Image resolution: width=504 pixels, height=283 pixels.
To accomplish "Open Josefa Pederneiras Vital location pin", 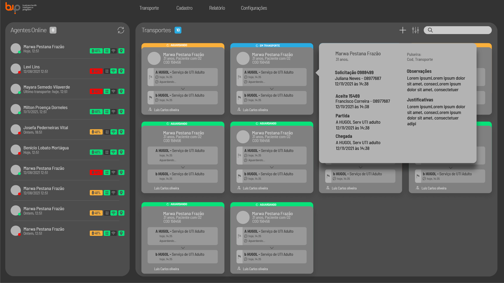I will tap(121, 132).
